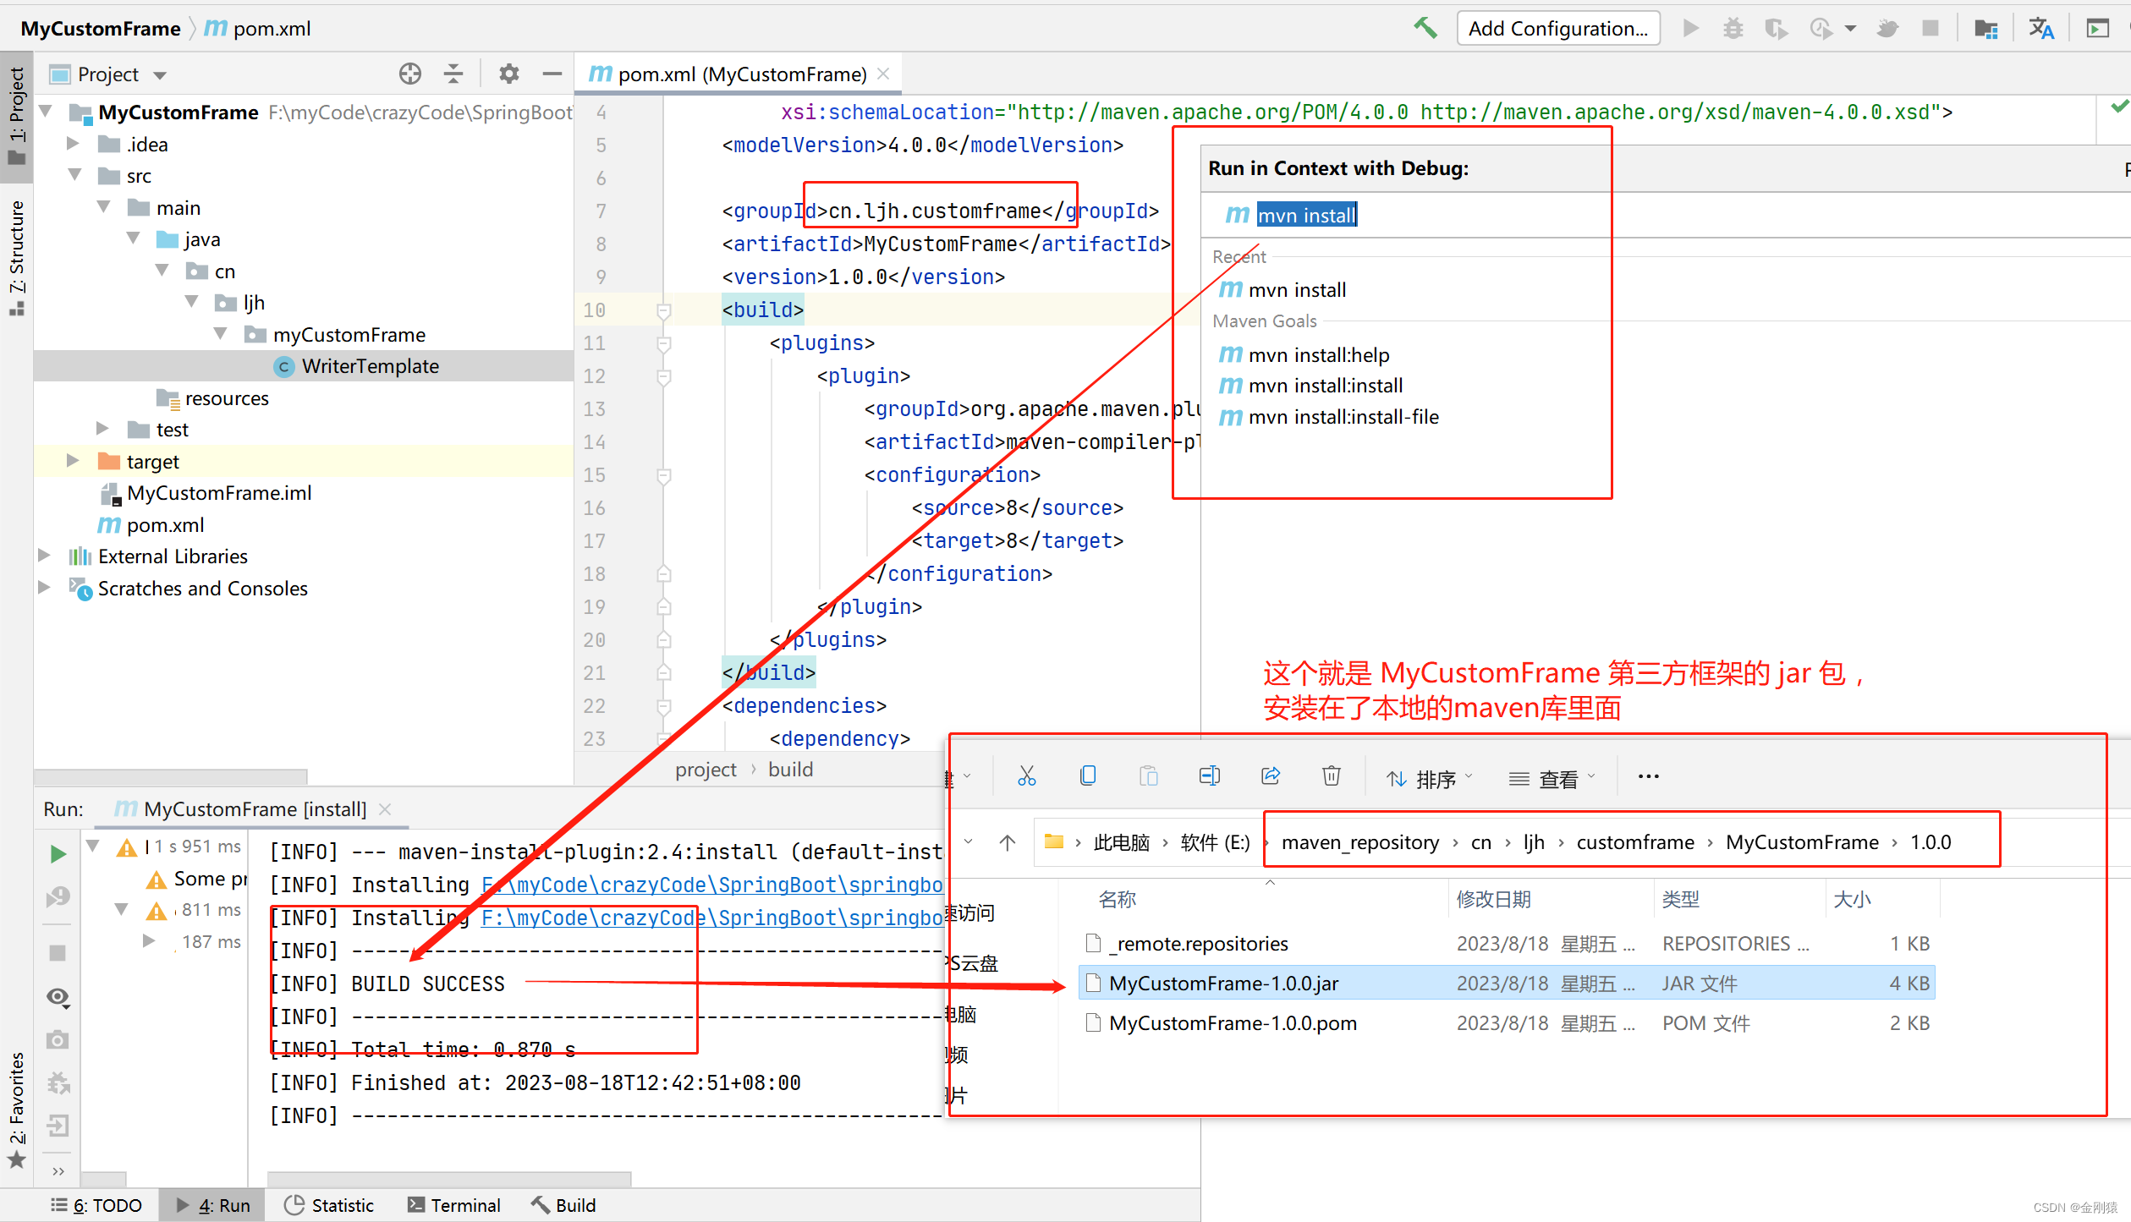2131x1222 pixels.
Task: Open the Build tool window tab
Action: click(563, 1205)
